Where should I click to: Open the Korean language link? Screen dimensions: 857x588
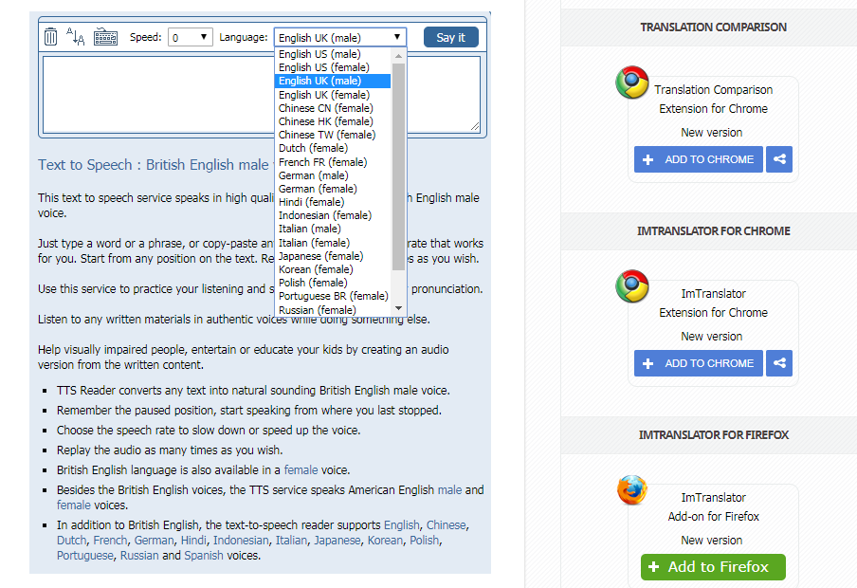click(x=385, y=541)
